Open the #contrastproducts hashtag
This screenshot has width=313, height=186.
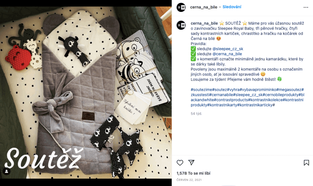(x=231, y=100)
